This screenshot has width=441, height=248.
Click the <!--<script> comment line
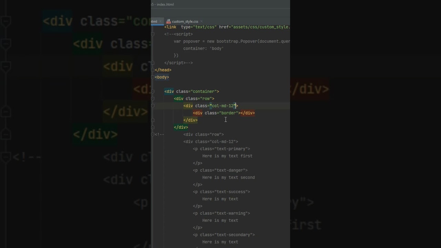(178, 34)
